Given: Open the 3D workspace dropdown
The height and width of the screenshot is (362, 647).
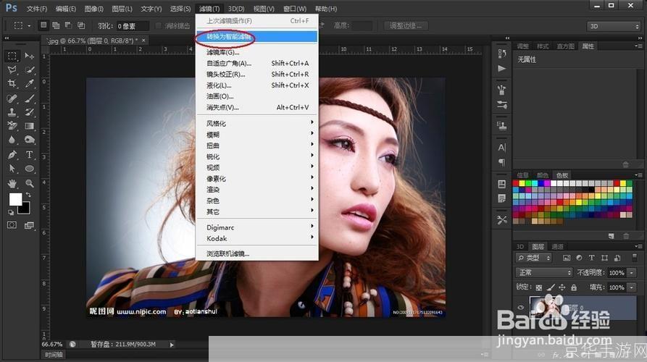Looking at the screenshot, I should (x=613, y=26).
